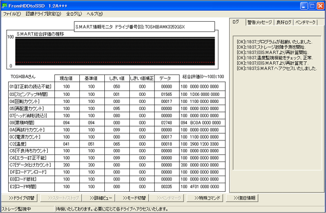This screenshot has width=326, height=213.
Task: Select the 0C[電源カウント] row label
Action: (25, 137)
